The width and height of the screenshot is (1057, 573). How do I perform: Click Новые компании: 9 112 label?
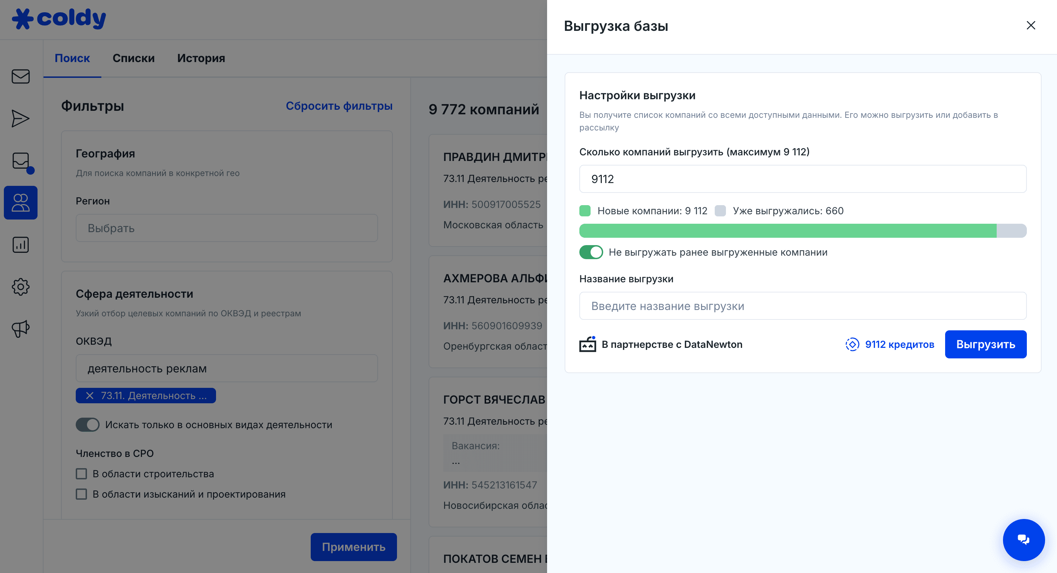(652, 211)
